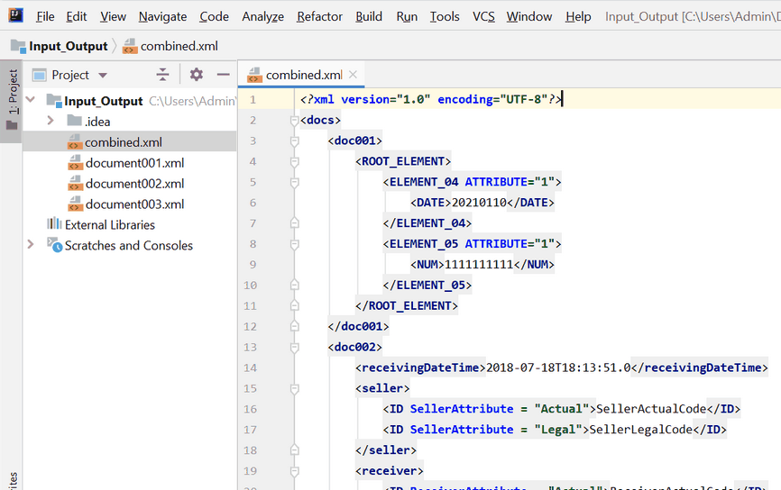Screen dimensions: 781x490
Task: Fold the doc001 element in gutter
Action: pyautogui.click(x=295, y=141)
